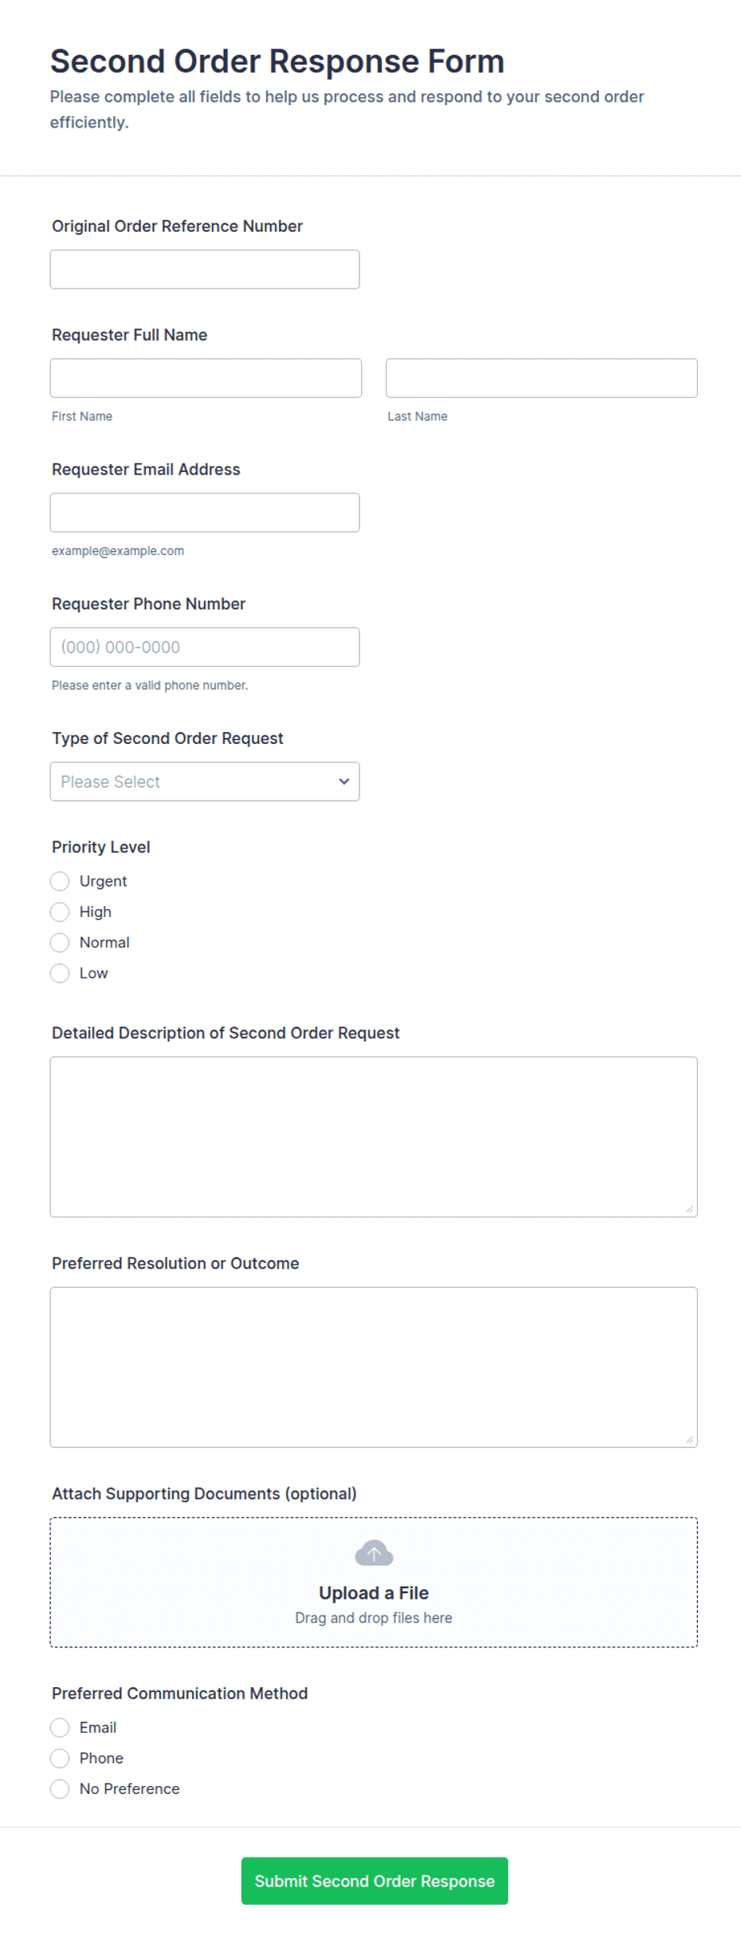This screenshot has width=741, height=1944.
Task: Click Upload a File area
Action: click(374, 1582)
